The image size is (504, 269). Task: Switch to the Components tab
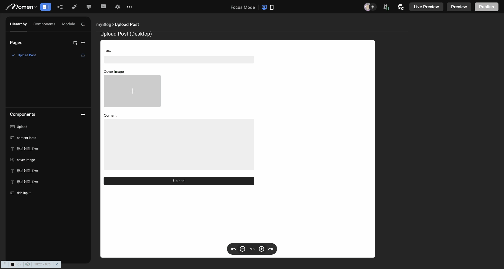[44, 24]
